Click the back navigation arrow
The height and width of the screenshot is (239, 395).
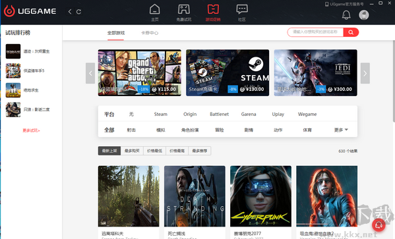[70, 12]
